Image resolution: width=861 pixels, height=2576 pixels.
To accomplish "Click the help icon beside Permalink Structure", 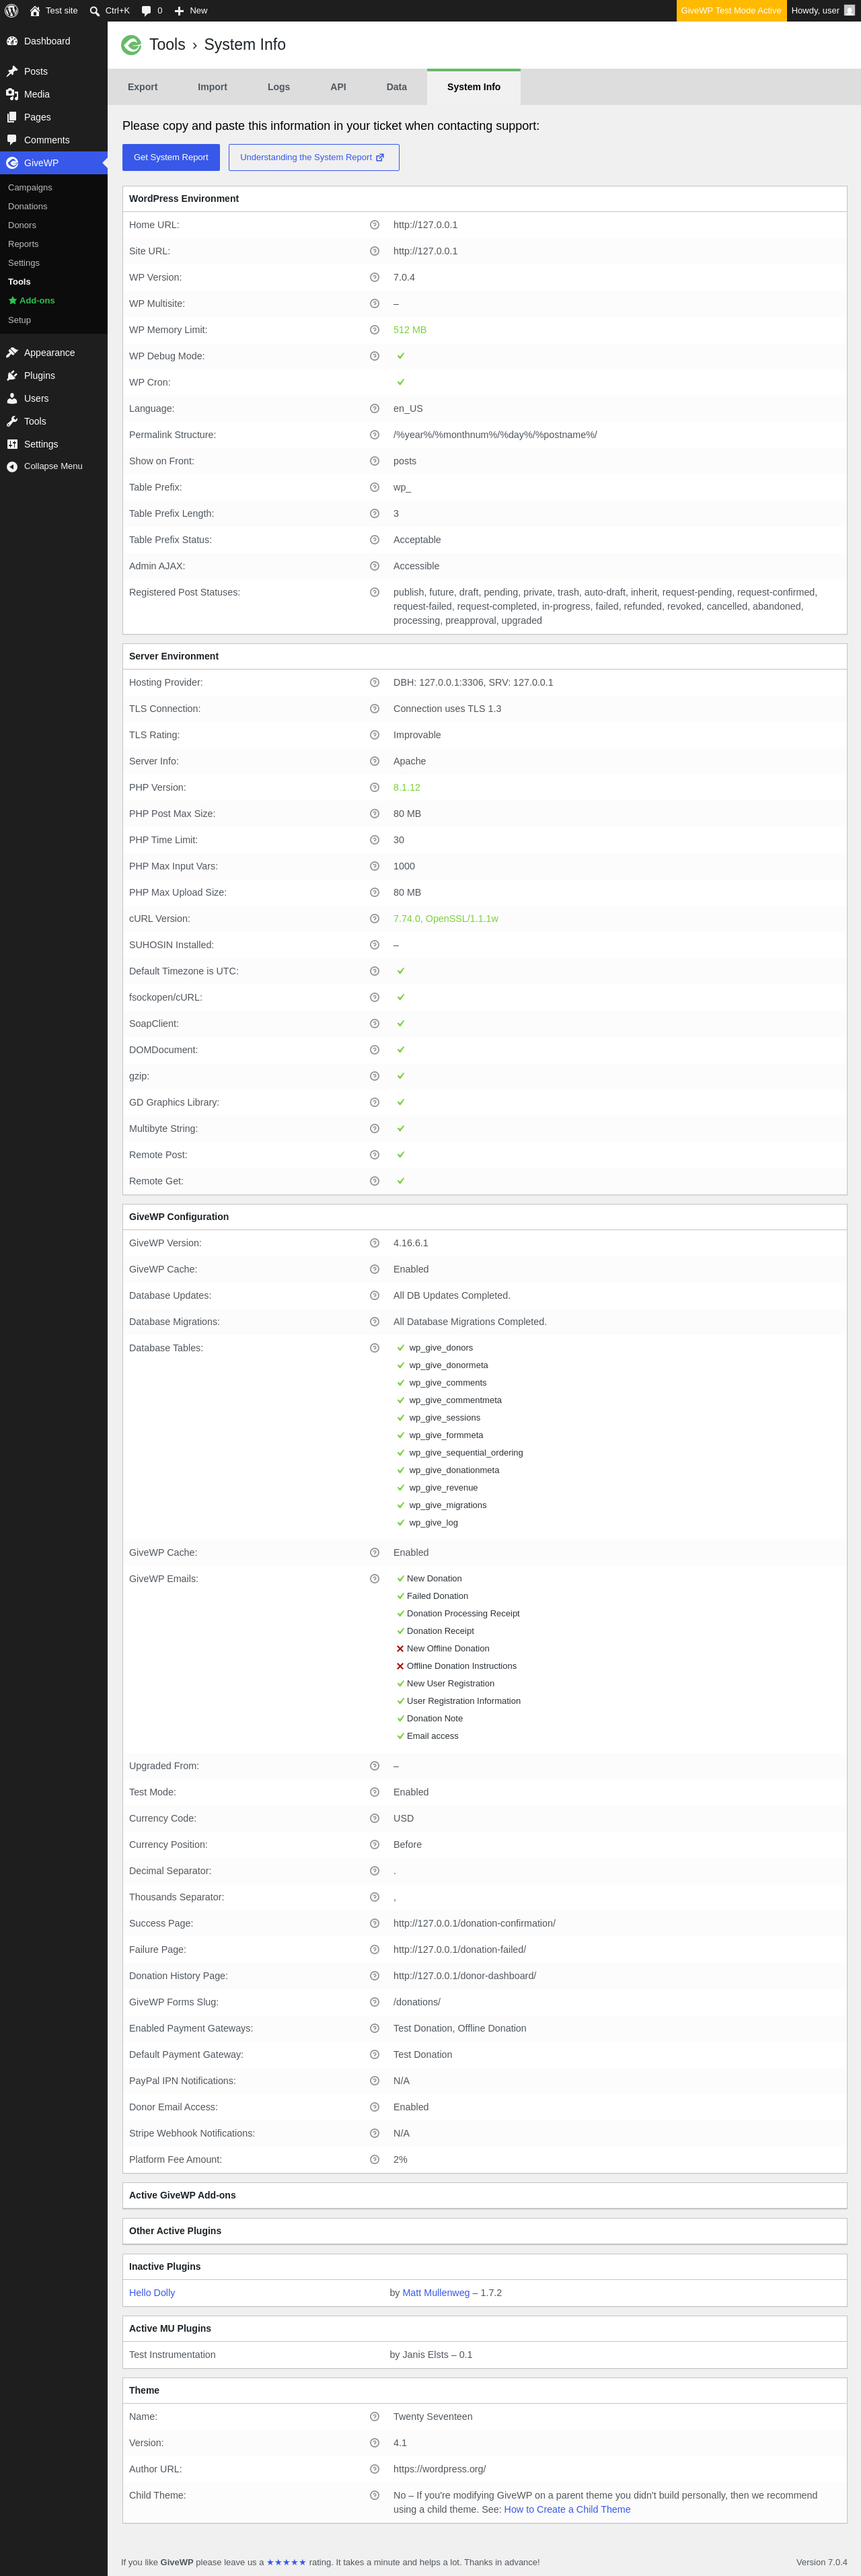I will (375, 435).
